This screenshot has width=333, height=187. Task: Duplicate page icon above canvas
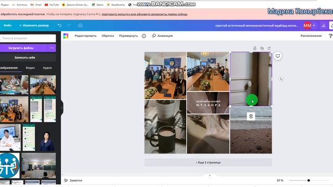pos(262,48)
